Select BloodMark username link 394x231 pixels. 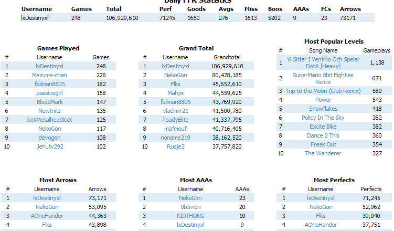coord(49,102)
